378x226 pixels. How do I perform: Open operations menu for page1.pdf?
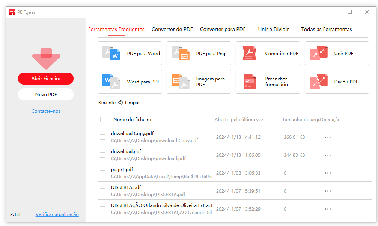pos(328,173)
